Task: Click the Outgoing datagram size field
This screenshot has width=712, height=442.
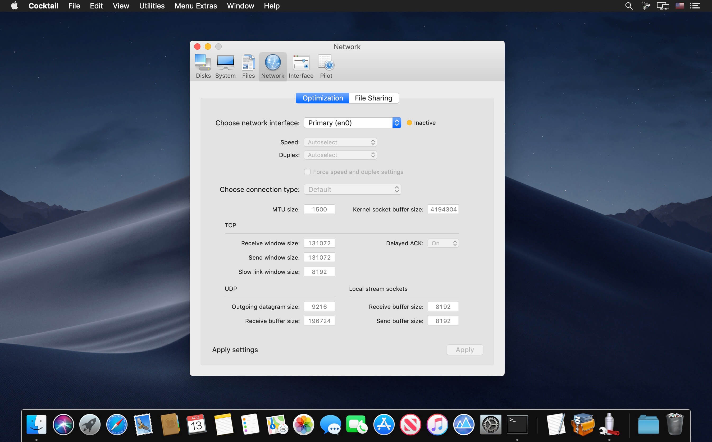Action: pyautogui.click(x=319, y=307)
